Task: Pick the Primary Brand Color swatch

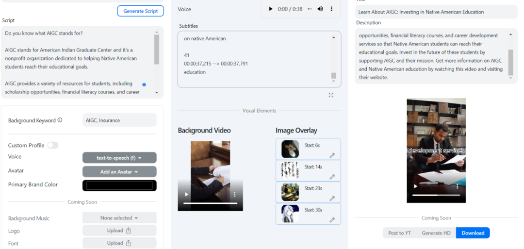Action: point(119,185)
